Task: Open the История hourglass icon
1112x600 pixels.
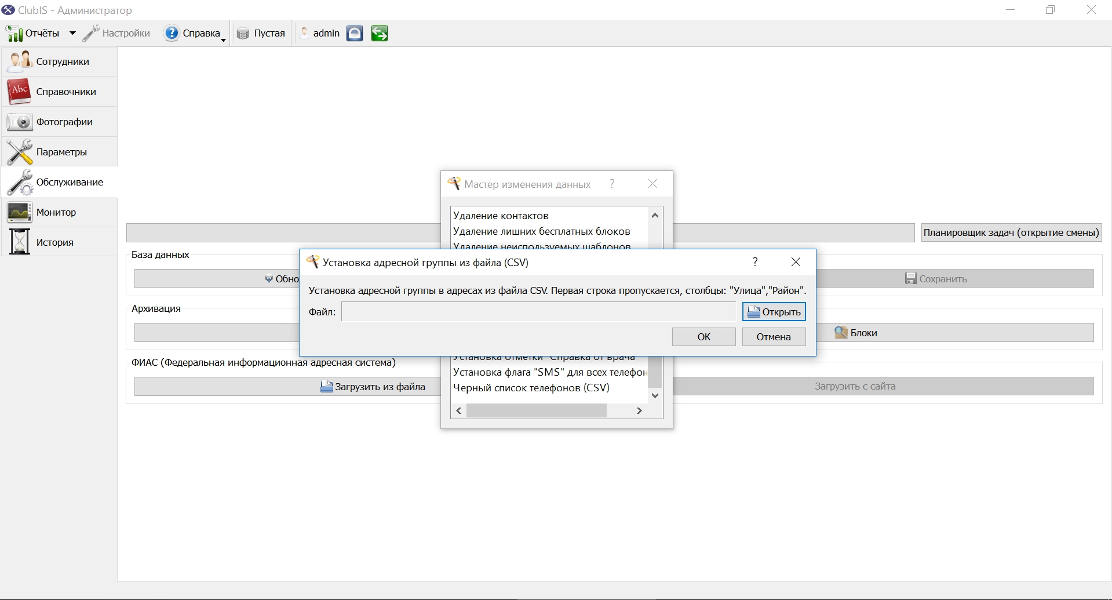Action: point(19,242)
